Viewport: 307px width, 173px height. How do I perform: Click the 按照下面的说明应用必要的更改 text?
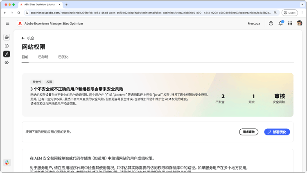pyautogui.click(x=49, y=132)
